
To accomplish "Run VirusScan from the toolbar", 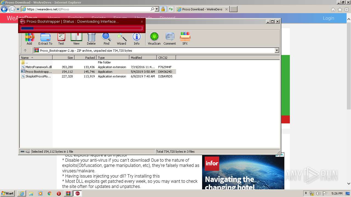I will [x=154, y=39].
